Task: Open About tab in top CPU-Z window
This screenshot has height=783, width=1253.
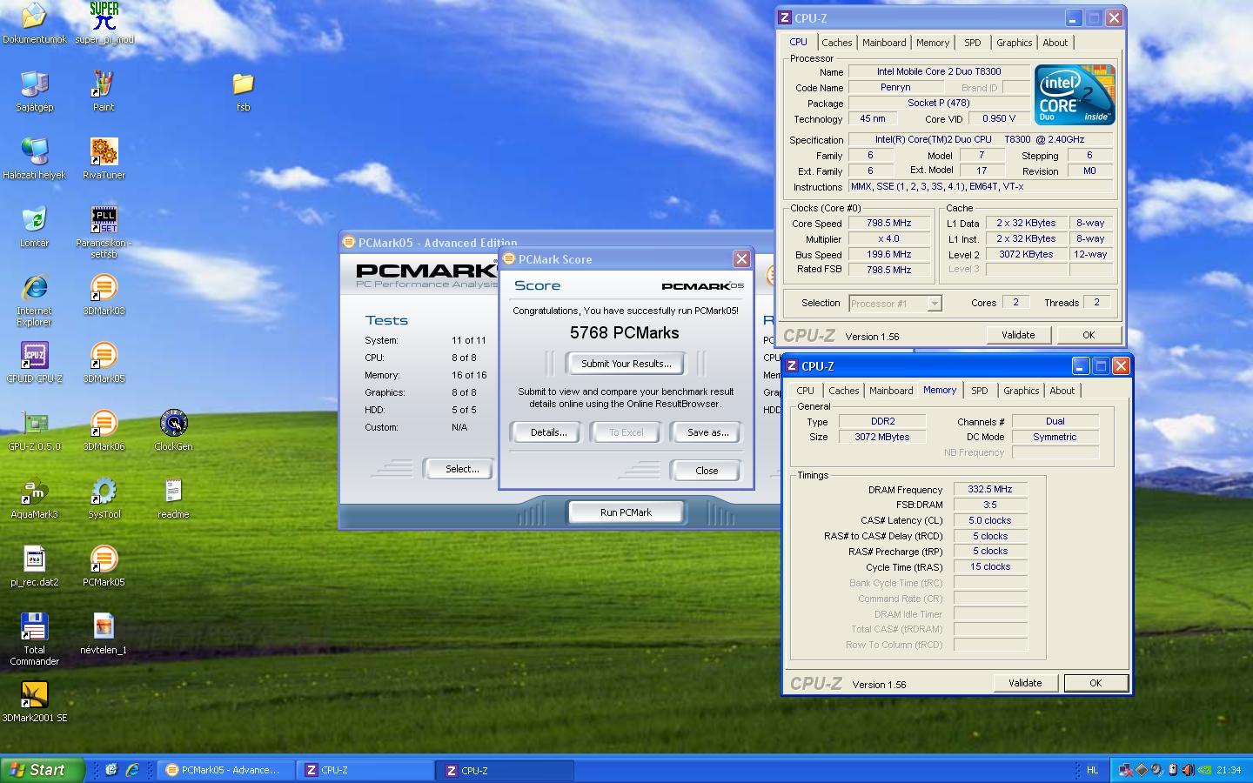Action: coord(1055,43)
